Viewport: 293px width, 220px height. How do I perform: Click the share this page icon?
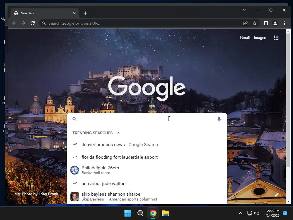pos(245,23)
